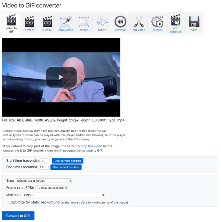221x222 pixels.
Task: Play the video preview
Action: tap(61, 77)
